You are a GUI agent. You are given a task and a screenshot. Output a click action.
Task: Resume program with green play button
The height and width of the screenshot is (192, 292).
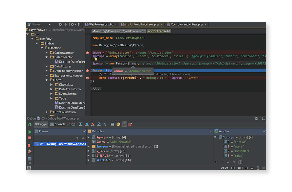click(x=30, y=132)
